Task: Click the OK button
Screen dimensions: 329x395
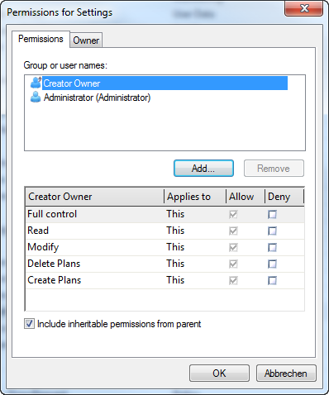Action: click(x=219, y=374)
